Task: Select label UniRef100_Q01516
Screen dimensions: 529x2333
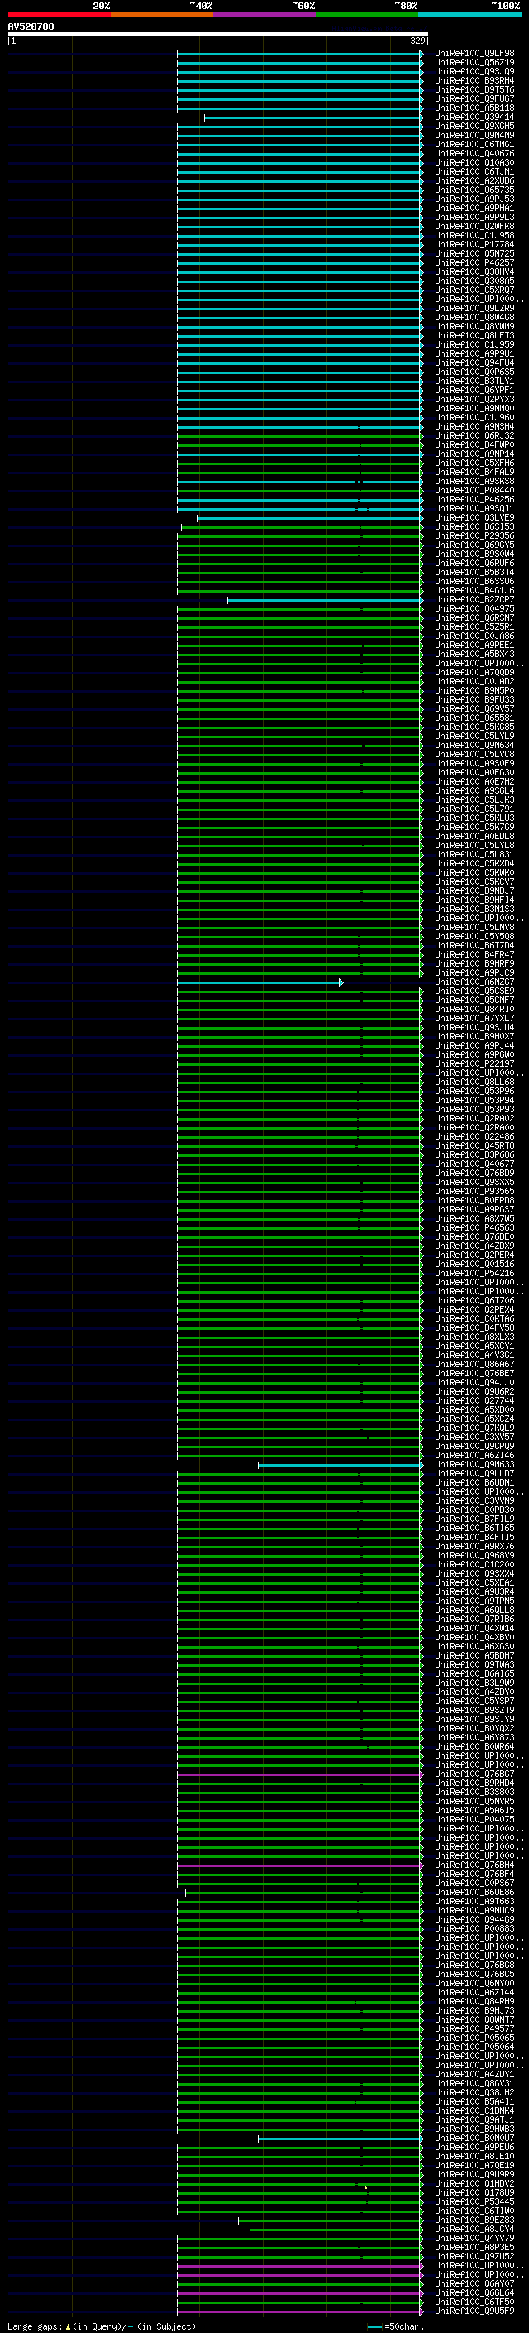Action: point(474,1265)
